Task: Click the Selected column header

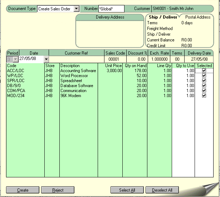Action: click(x=204, y=66)
